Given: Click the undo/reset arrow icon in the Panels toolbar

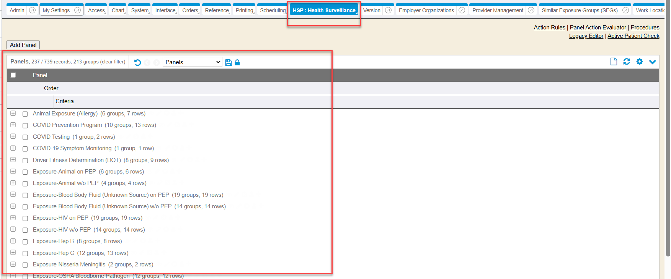Looking at the screenshot, I should tap(137, 62).
